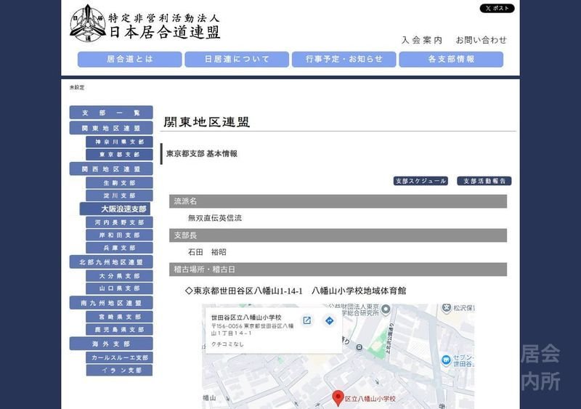
Task: Open 鹿児島県支部 sidebar item
Action: [119, 329]
